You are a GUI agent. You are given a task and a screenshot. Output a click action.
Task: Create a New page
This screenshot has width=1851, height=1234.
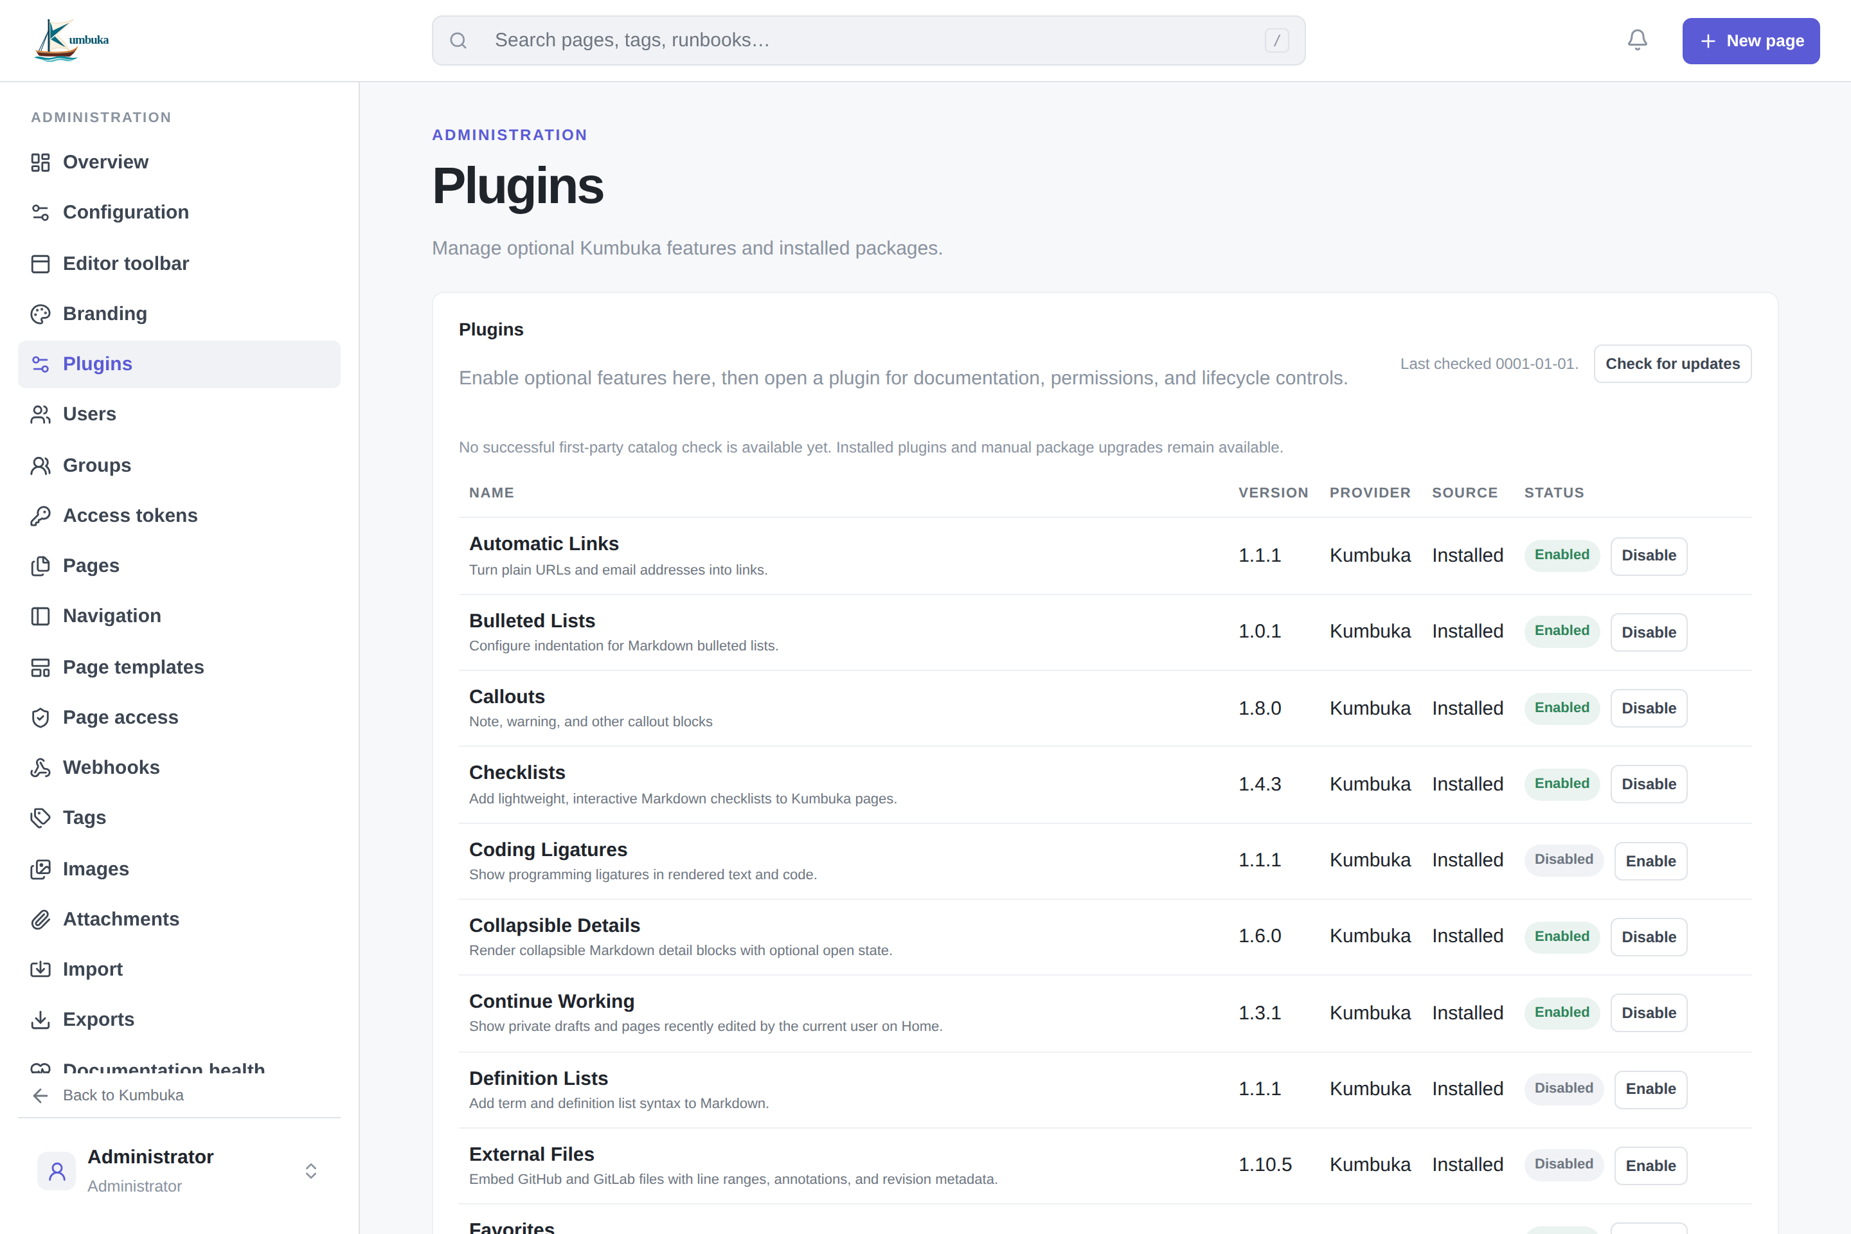tap(1751, 41)
